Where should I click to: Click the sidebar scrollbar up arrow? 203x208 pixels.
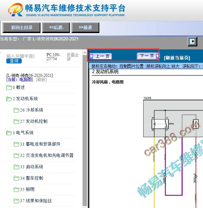click(x=85, y=52)
